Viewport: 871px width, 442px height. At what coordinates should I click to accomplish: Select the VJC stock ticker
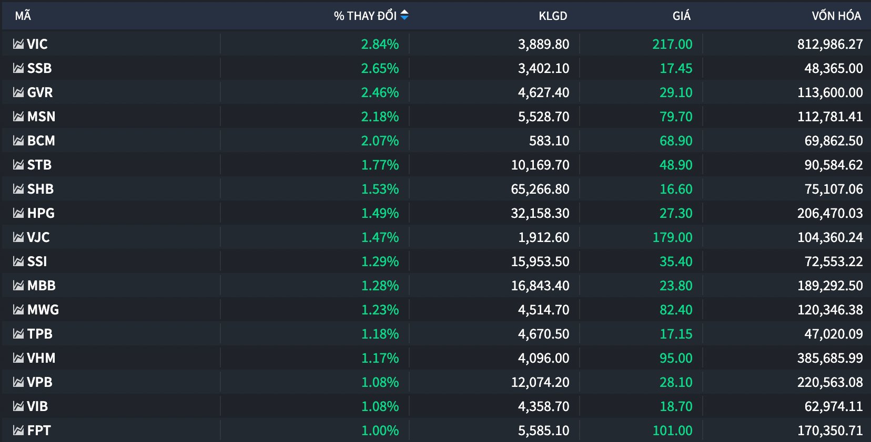coord(38,237)
